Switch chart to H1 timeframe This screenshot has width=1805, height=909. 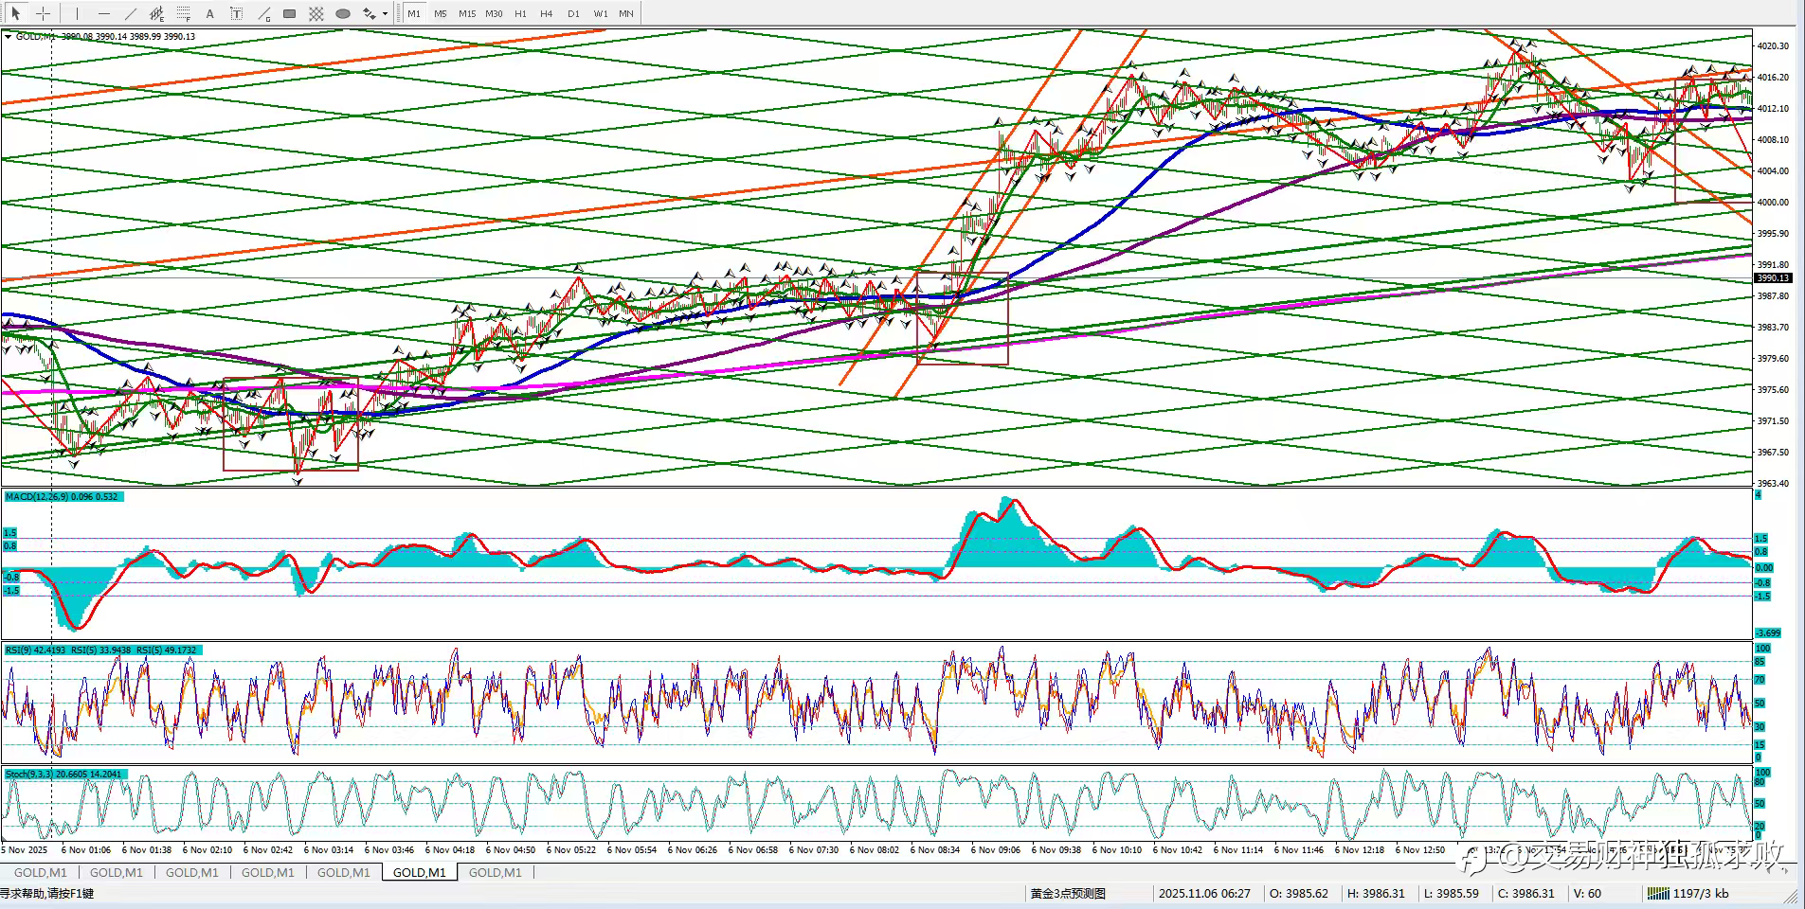tap(520, 13)
